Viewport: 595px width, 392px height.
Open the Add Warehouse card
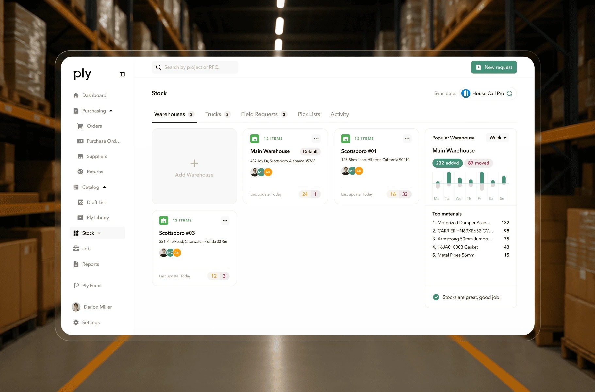coord(194,167)
